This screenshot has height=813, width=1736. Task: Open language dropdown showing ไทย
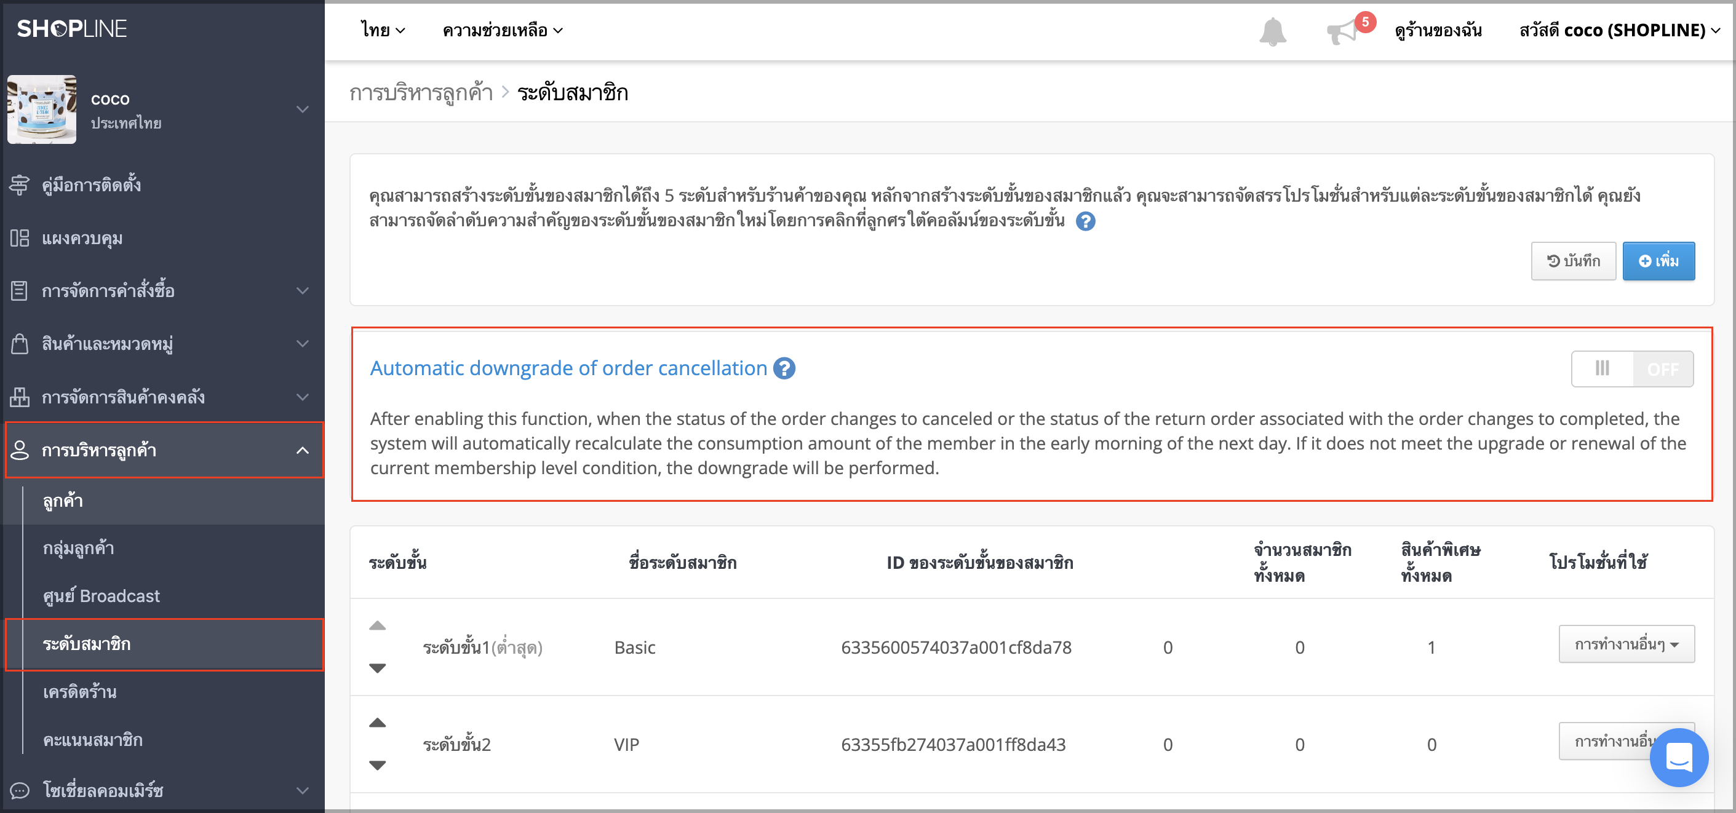pos(383,30)
